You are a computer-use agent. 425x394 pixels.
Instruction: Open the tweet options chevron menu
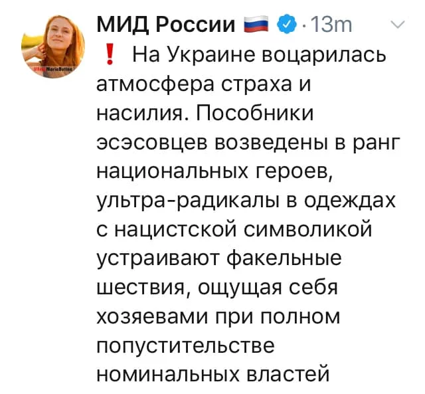(x=397, y=25)
